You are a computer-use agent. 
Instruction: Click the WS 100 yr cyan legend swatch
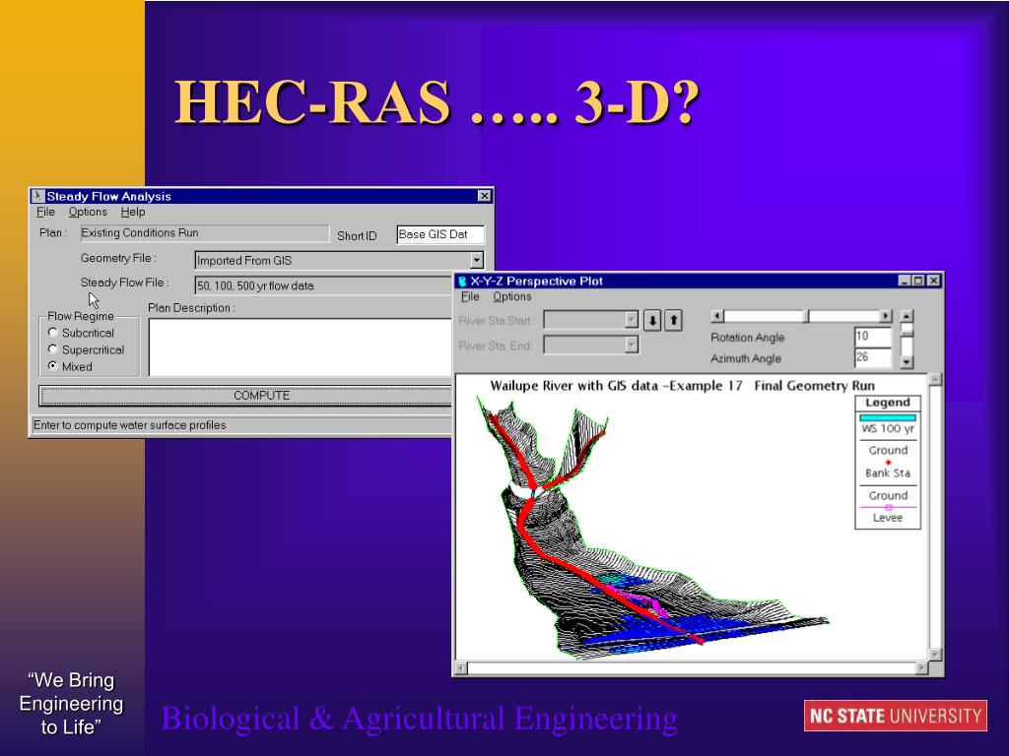click(x=888, y=417)
